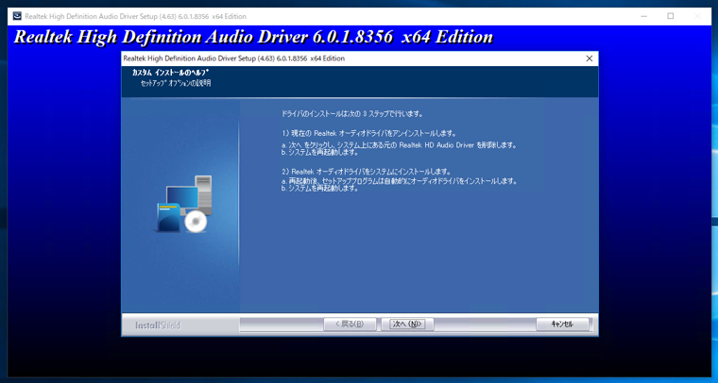Cancel setup with the キャンセル button
The height and width of the screenshot is (383, 718).
point(562,325)
